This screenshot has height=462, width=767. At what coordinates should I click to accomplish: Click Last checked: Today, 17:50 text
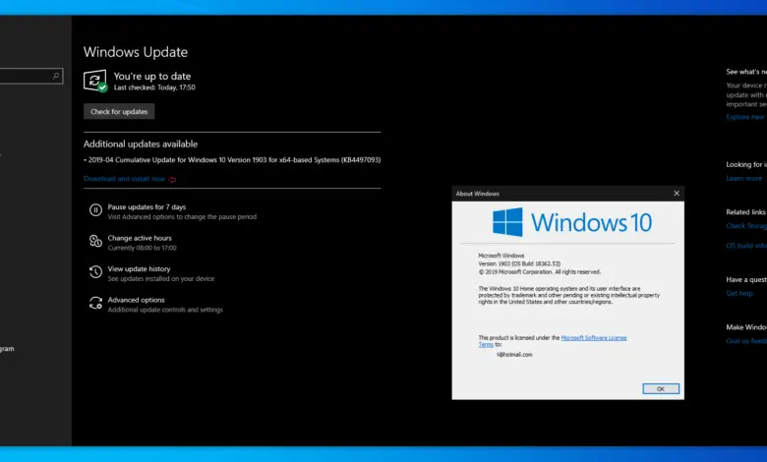click(x=154, y=87)
